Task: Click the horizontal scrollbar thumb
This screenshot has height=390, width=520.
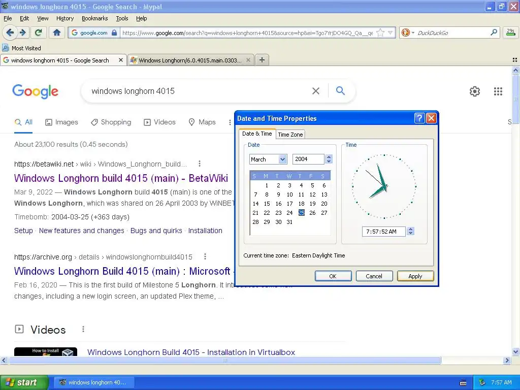Action: [224, 360]
